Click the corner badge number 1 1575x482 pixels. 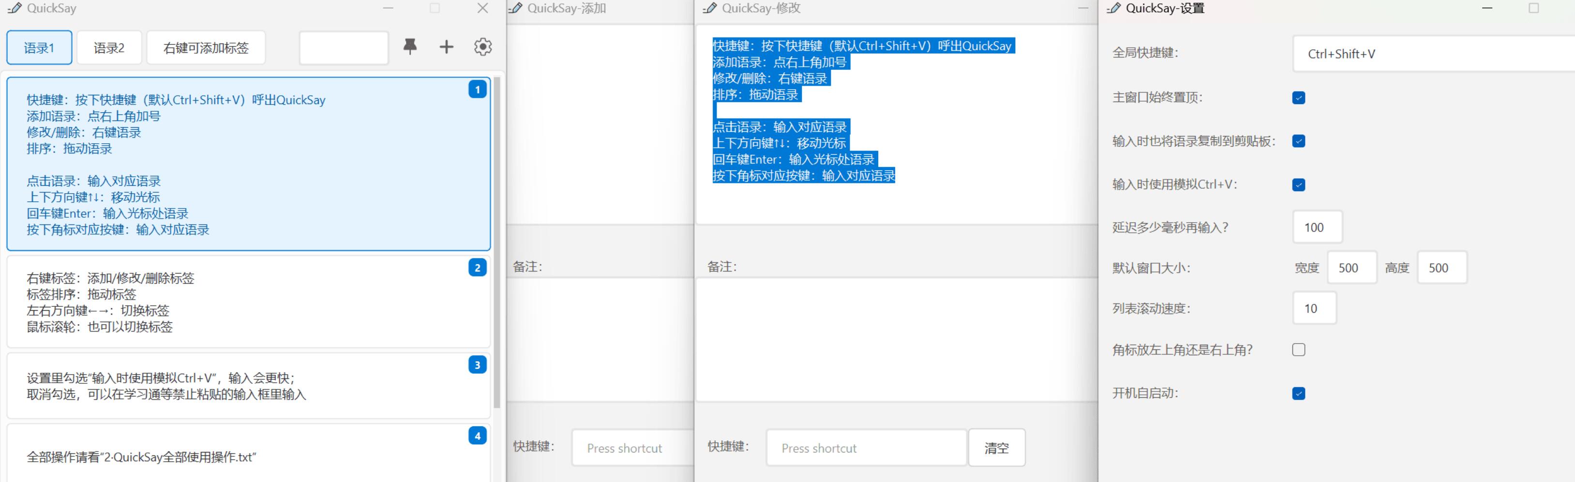(x=478, y=90)
